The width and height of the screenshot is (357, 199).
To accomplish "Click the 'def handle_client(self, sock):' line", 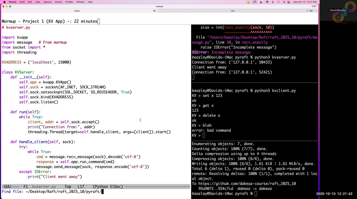I will point(43,142).
